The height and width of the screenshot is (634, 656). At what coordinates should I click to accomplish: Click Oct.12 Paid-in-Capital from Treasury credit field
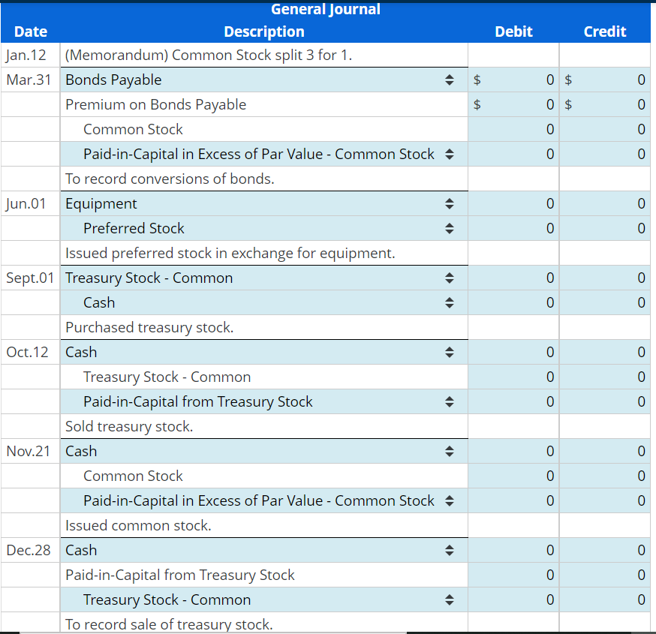pyautogui.click(x=605, y=401)
